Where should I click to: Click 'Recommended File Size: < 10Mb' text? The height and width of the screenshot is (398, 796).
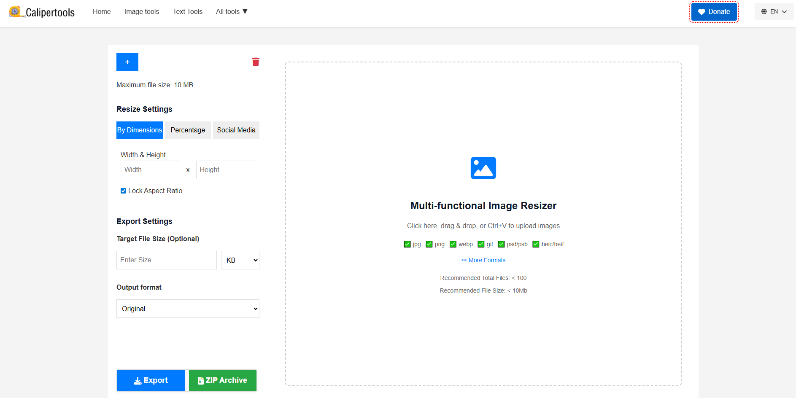click(x=483, y=290)
